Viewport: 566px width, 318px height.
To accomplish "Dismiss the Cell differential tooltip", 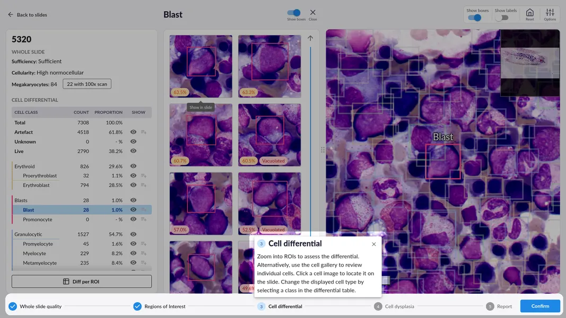I will 373,244.
